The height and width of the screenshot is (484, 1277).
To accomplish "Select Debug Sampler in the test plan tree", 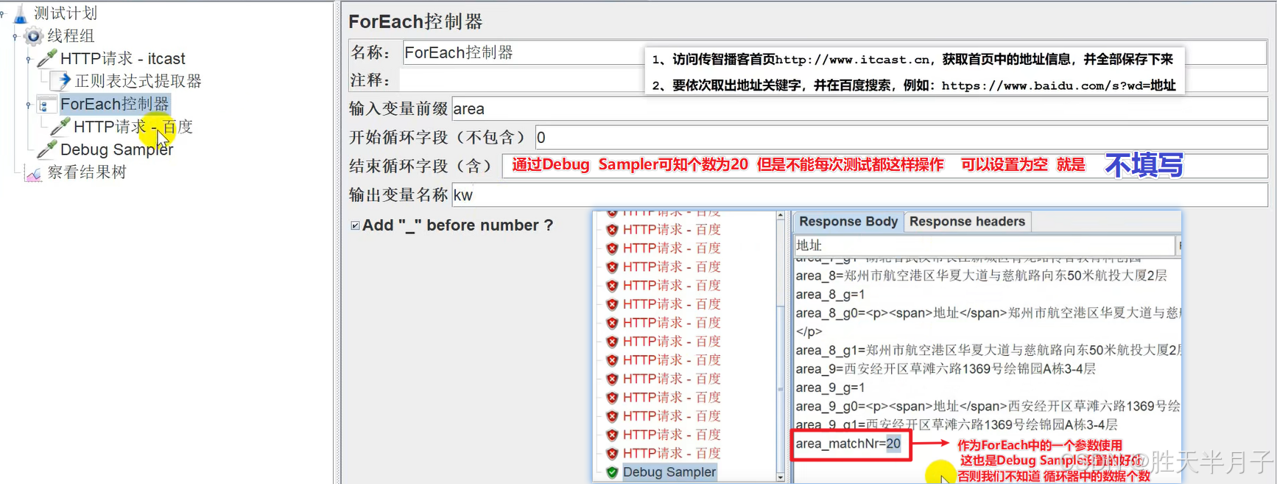I will click(x=117, y=150).
